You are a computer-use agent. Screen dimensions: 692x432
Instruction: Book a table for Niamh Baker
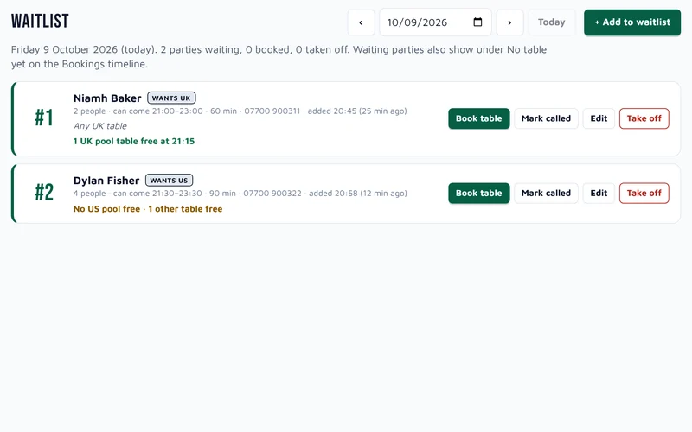coord(479,118)
